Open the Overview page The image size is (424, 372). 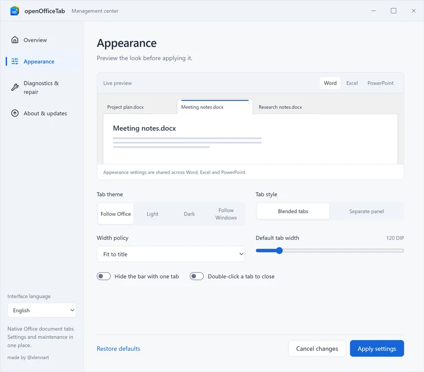click(x=42, y=40)
